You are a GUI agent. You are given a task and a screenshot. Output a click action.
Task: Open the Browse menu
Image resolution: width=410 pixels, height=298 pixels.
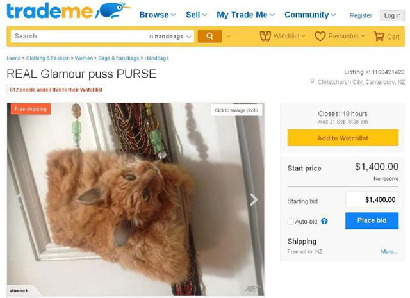tap(158, 15)
